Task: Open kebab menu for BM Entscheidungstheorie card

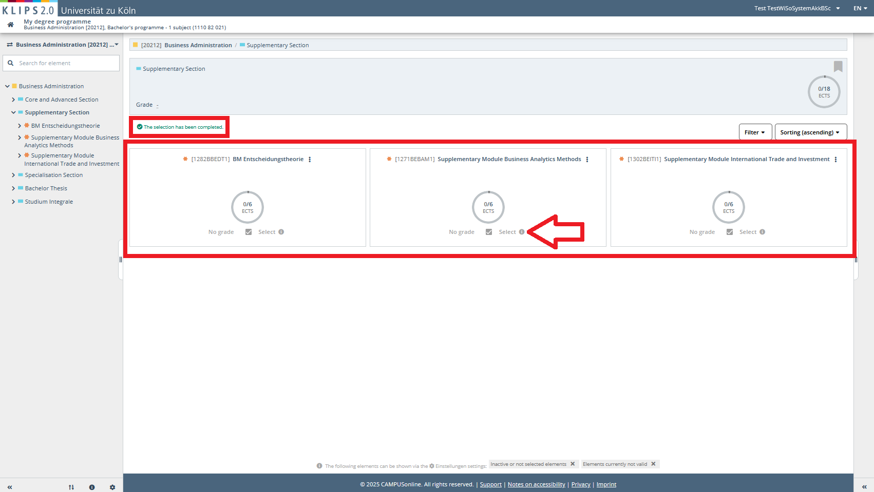Action: tap(310, 160)
